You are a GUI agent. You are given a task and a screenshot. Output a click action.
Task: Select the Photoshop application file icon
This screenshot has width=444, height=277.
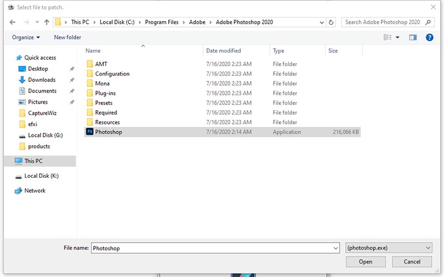tap(89, 132)
